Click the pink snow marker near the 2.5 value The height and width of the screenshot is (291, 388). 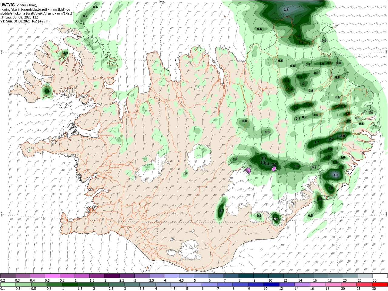click(273, 169)
